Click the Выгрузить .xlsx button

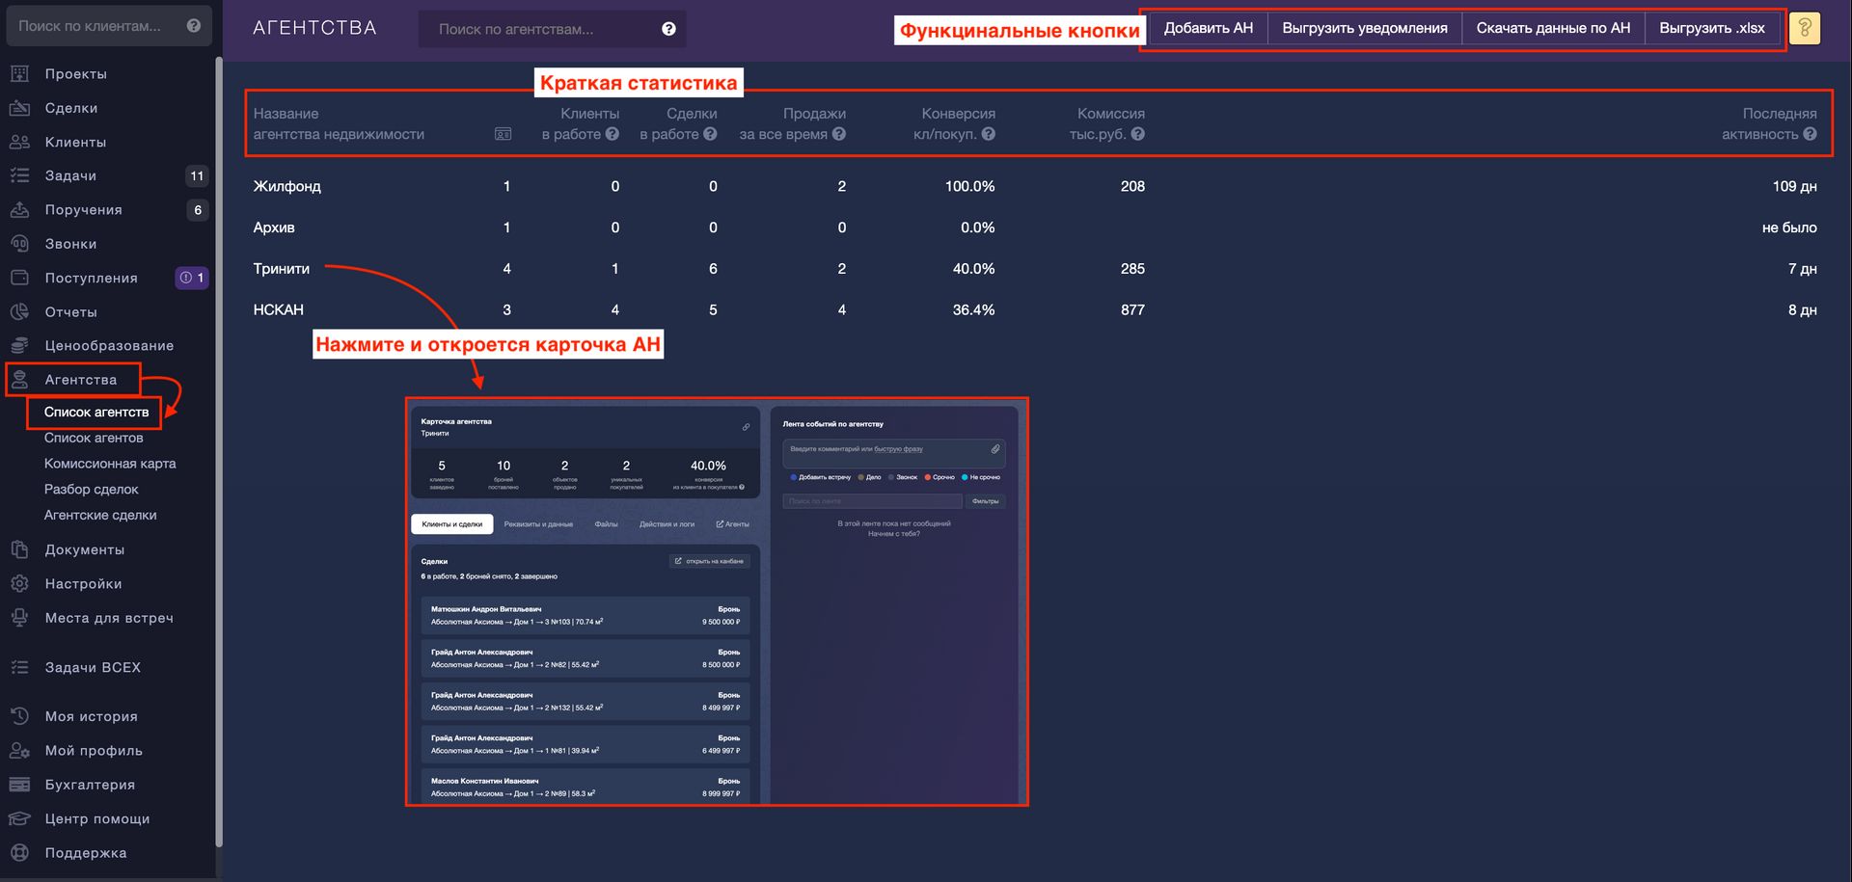click(1711, 28)
